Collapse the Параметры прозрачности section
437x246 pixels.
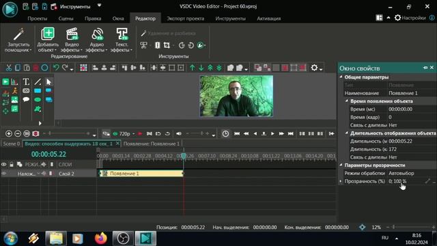tap(341, 165)
